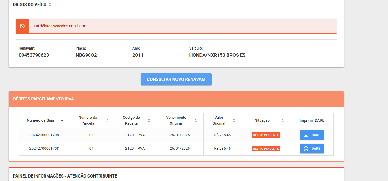Toggle sorting on the Vencimento Original column
Viewport: 388px width, 181px height.
[196, 120]
